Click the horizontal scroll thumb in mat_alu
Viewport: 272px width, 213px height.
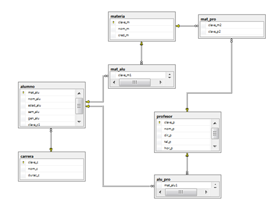click(x=135, y=82)
